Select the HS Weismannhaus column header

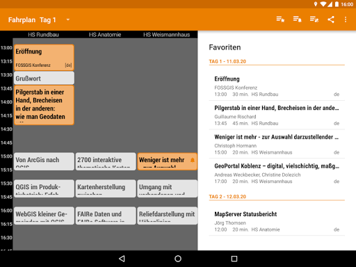pos(167,35)
